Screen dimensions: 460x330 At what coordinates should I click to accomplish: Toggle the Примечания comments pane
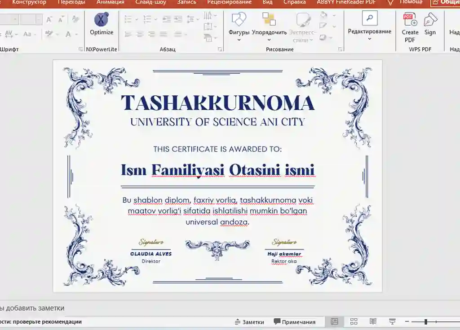tap(295, 322)
